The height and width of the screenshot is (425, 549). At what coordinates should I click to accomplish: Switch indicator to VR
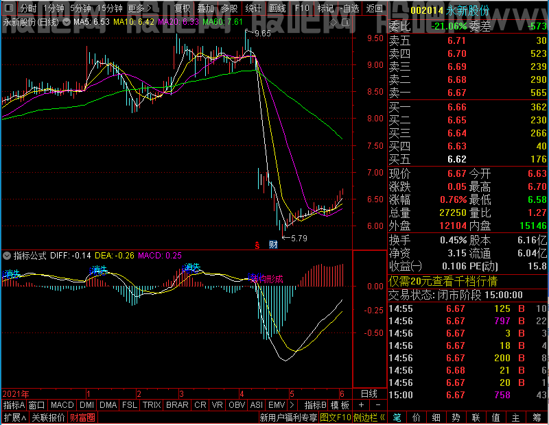218,405
